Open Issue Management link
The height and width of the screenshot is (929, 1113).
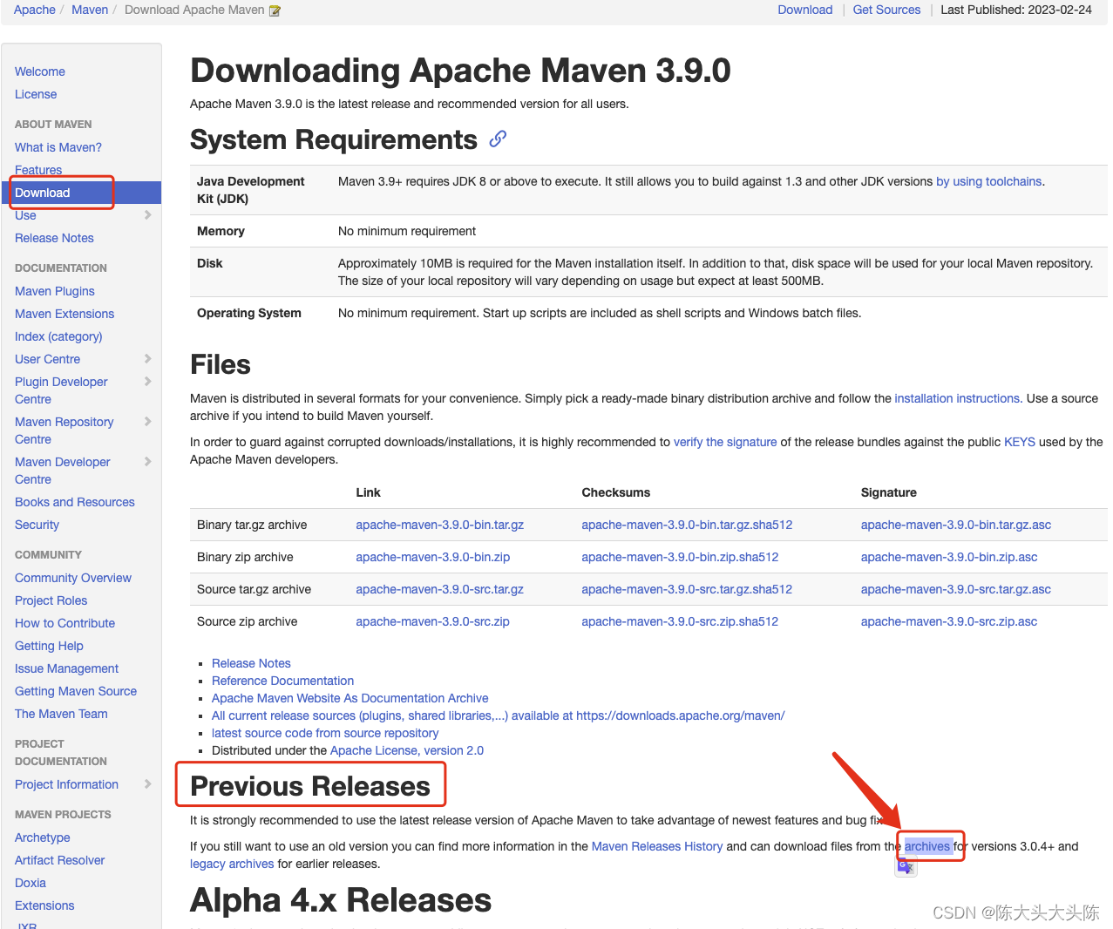click(x=67, y=668)
